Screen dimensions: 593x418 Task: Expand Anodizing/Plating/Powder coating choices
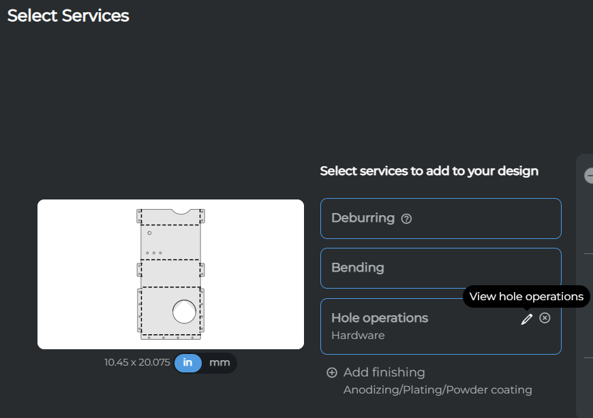pos(437,389)
